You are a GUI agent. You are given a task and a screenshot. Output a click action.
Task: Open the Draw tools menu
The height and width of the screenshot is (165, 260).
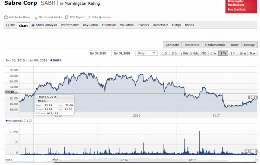(x=234, y=45)
